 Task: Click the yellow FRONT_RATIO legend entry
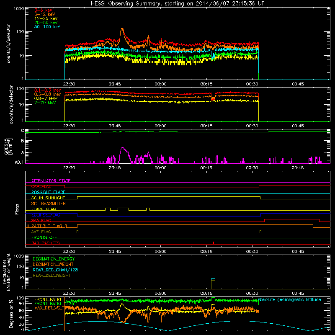[x=48, y=299]
